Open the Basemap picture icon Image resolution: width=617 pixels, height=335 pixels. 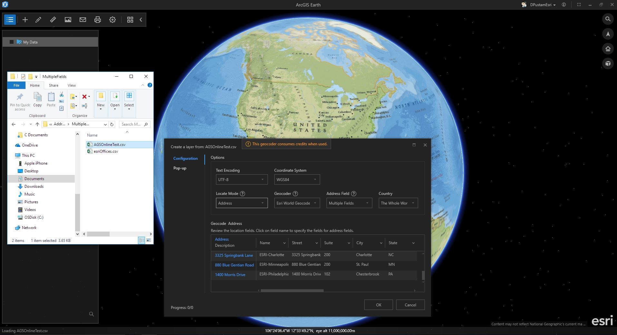68,20
